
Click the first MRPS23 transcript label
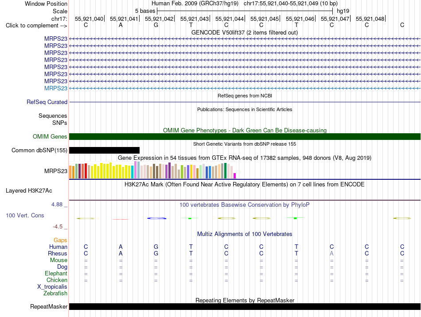coord(56,39)
